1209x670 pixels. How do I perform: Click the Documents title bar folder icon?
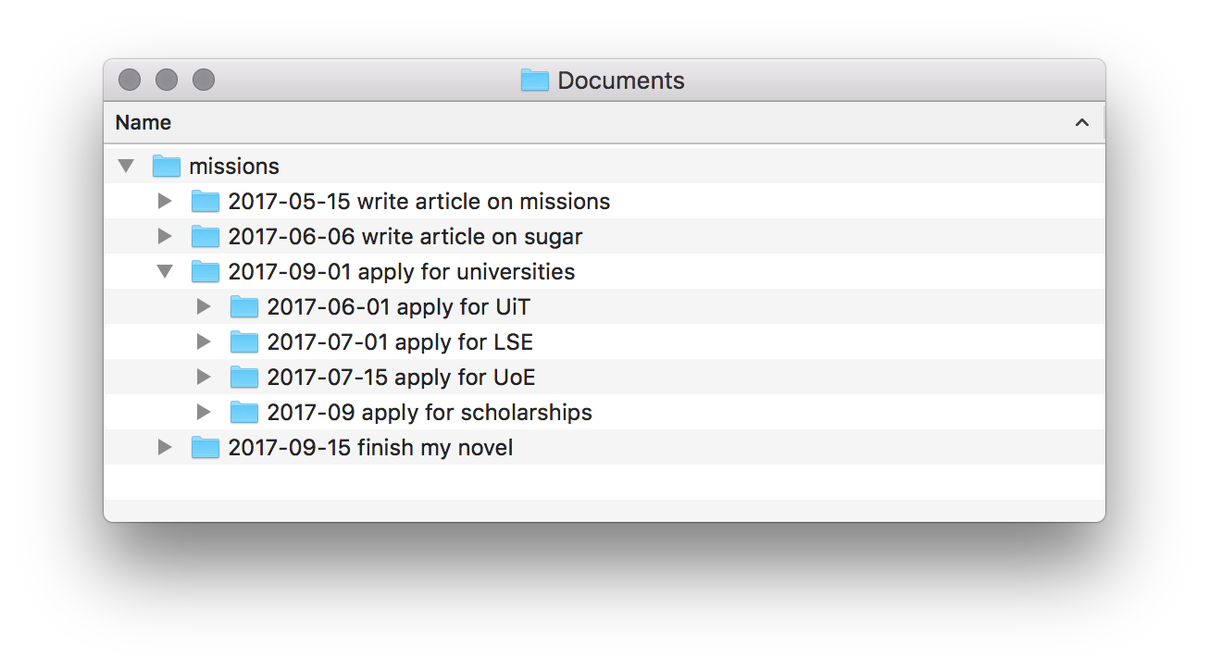pos(535,81)
